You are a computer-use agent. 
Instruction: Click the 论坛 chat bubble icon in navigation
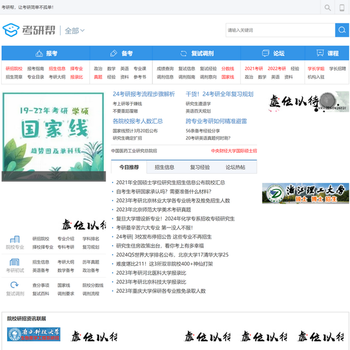click(265, 53)
